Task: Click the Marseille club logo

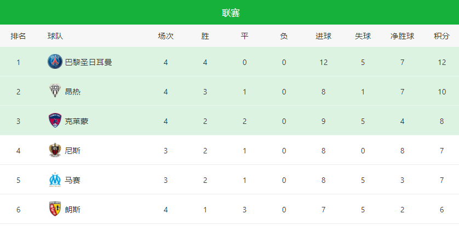Action: pos(55,180)
